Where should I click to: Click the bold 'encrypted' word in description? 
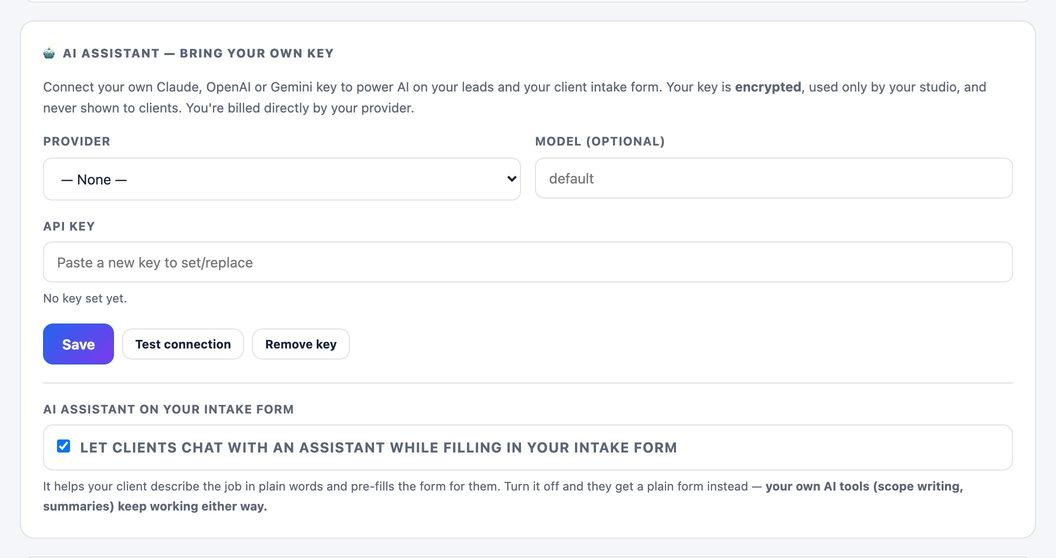point(768,87)
